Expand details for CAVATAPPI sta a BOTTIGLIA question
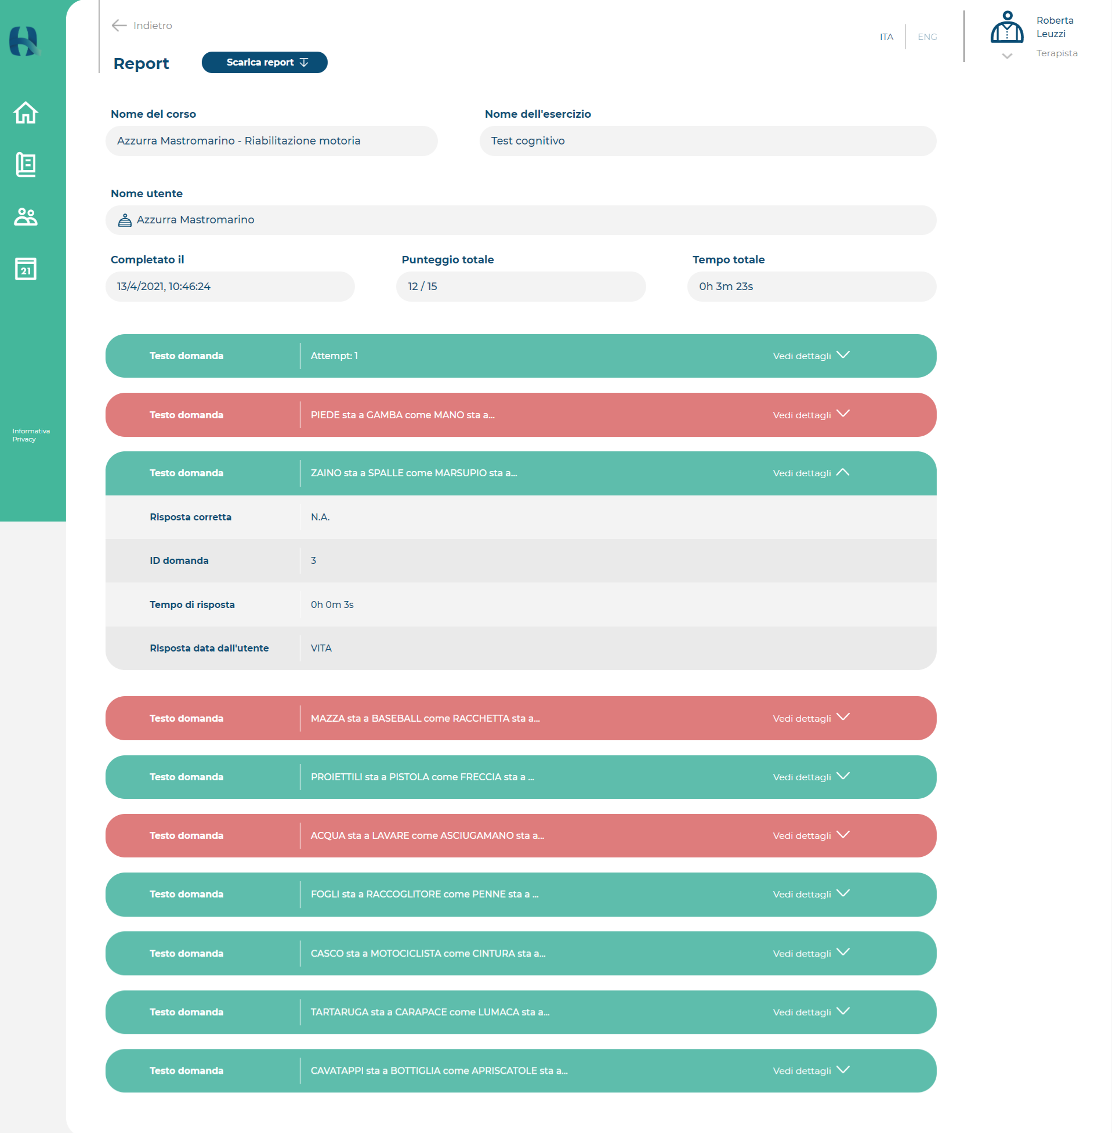Viewport: 1112px width, 1133px height. tap(811, 1071)
